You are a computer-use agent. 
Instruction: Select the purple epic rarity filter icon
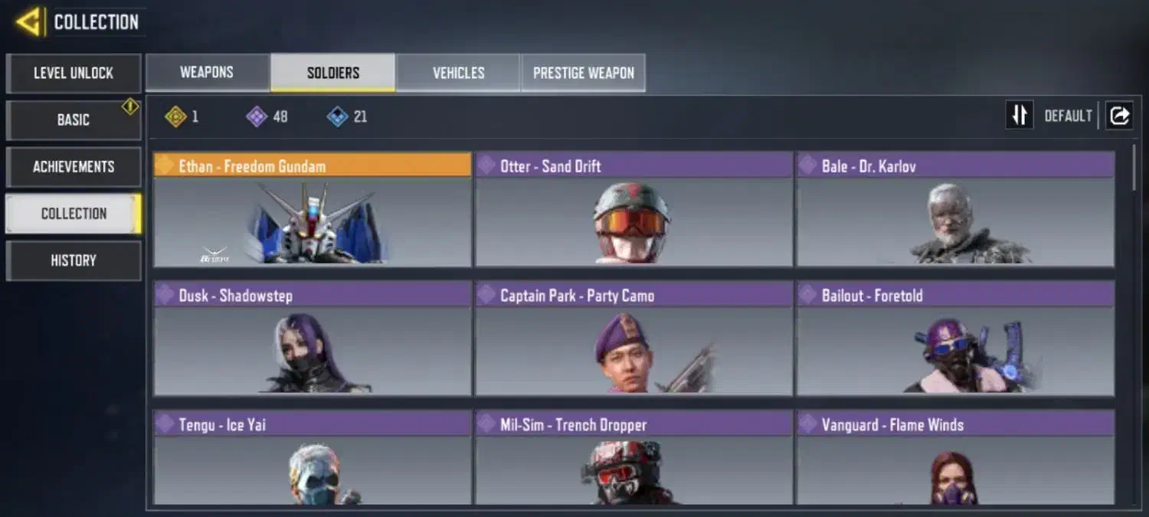point(256,116)
